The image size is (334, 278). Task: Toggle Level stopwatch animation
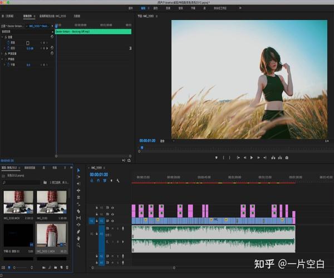[8, 48]
